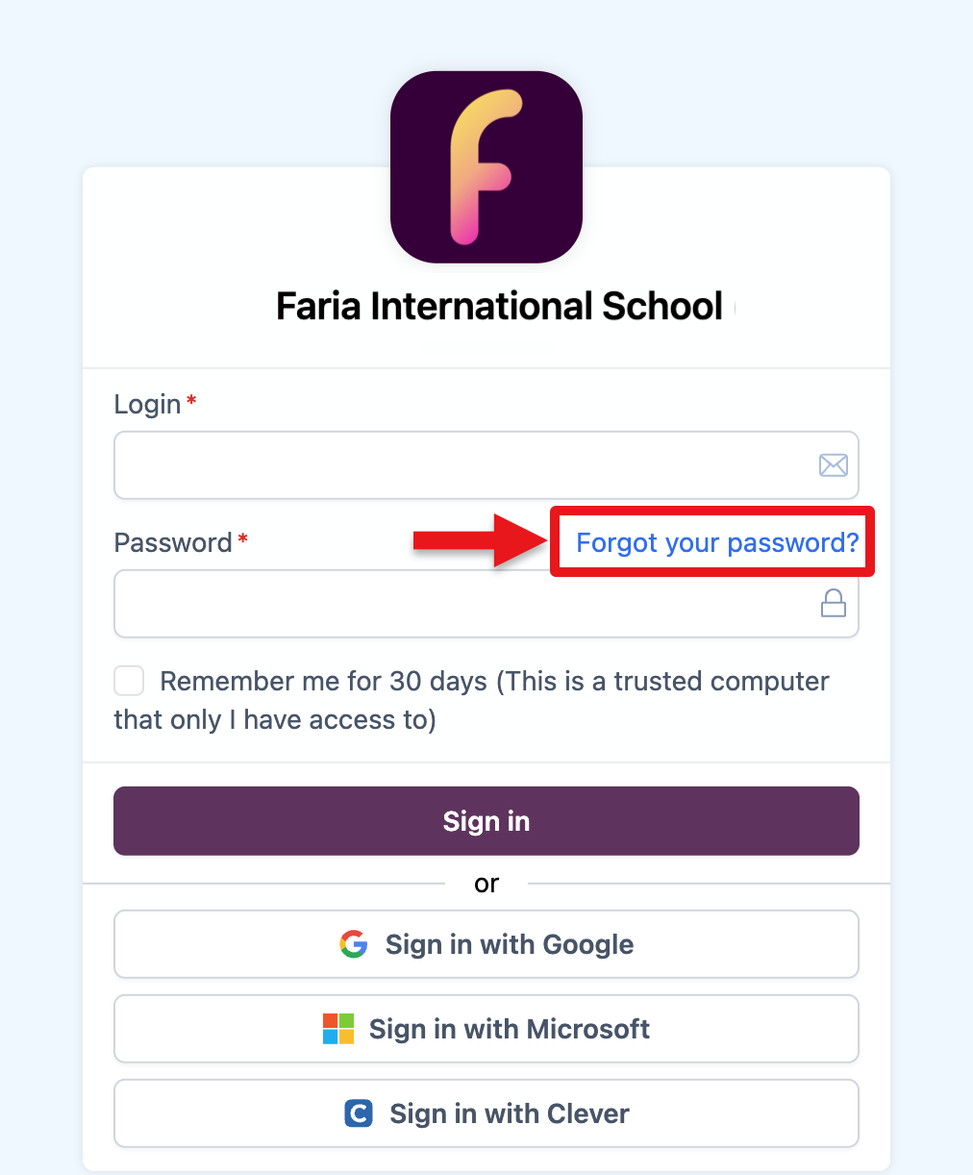Click the padlock icon in the Password field

833,603
